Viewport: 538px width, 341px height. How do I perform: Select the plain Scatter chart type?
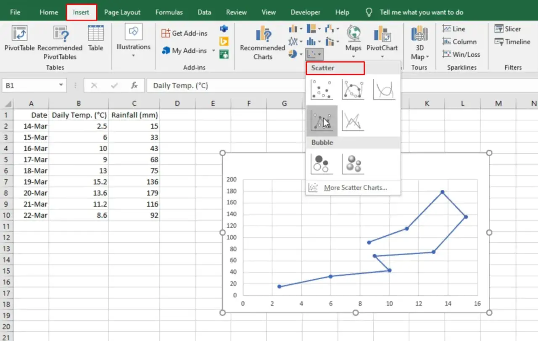coord(322,89)
